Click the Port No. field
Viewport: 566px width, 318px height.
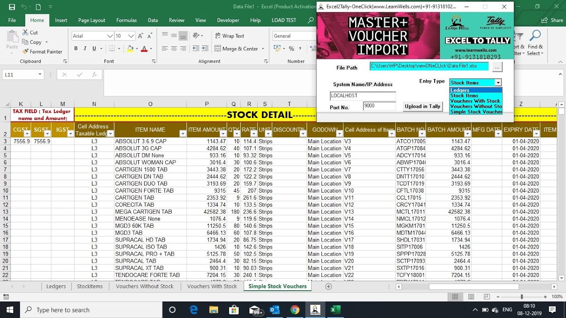coord(379,106)
